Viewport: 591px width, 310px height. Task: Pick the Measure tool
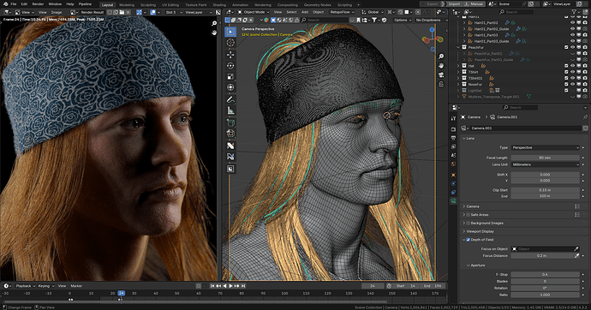(230, 110)
